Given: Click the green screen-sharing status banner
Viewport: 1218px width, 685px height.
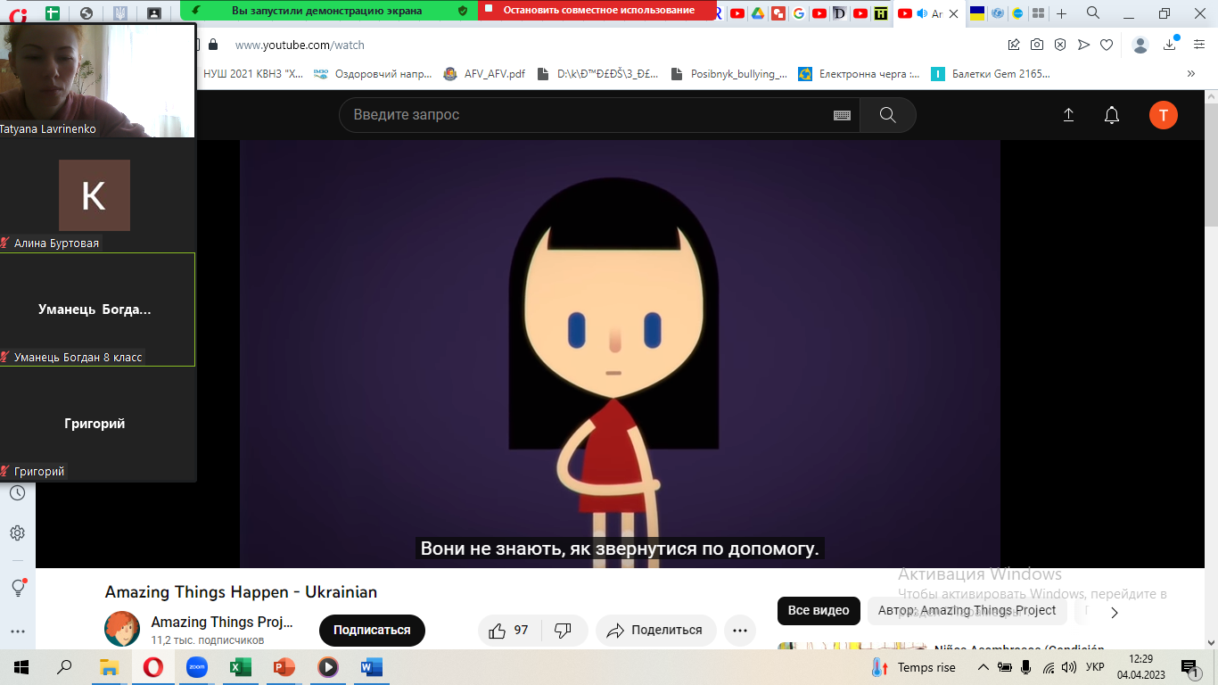Looking at the screenshot, I should 328,10.
